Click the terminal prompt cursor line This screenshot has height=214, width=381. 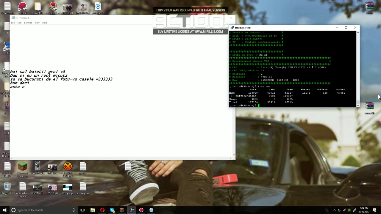click(244, 106)
